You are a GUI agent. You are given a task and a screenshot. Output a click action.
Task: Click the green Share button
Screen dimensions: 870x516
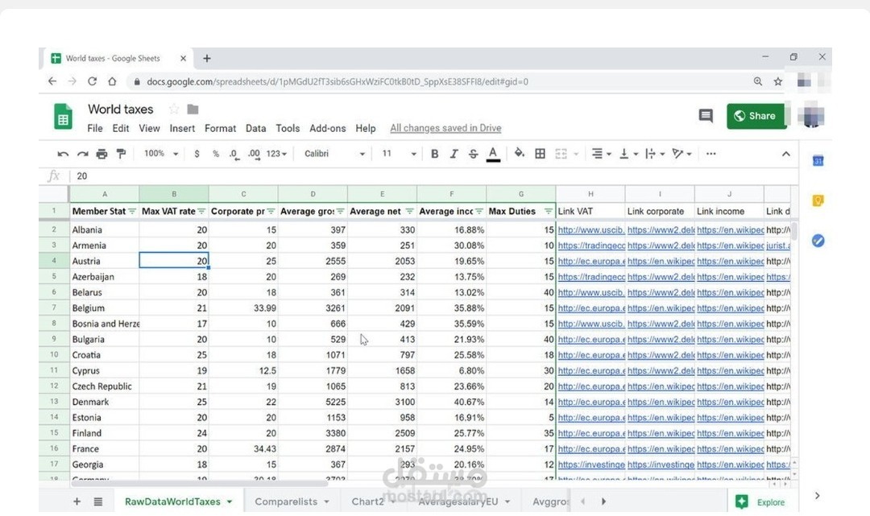tap(756, 116)
